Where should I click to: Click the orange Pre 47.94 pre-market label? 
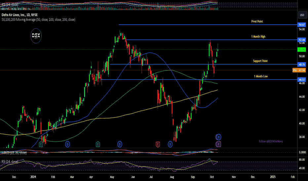(x=299, y=70)
